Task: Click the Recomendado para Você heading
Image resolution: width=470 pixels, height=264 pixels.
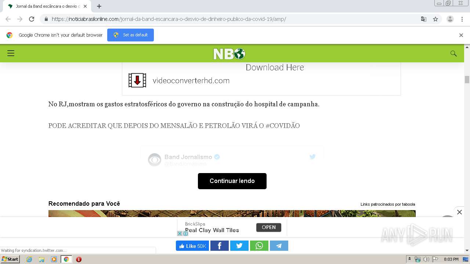Action: 84,203
